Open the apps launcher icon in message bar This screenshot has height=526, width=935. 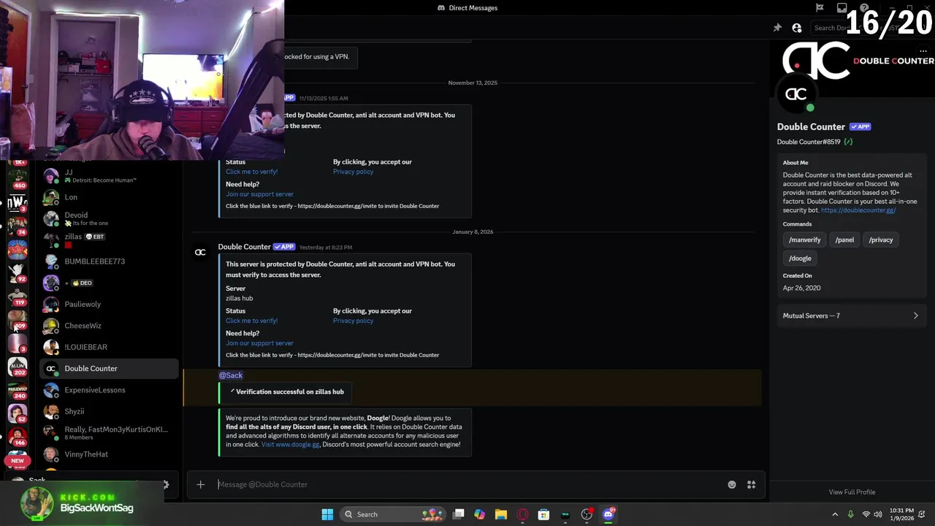(751, 484)
